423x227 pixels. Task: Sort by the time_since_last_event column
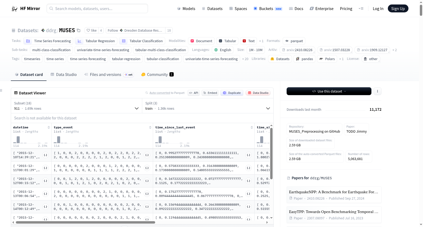pos(252,127)
